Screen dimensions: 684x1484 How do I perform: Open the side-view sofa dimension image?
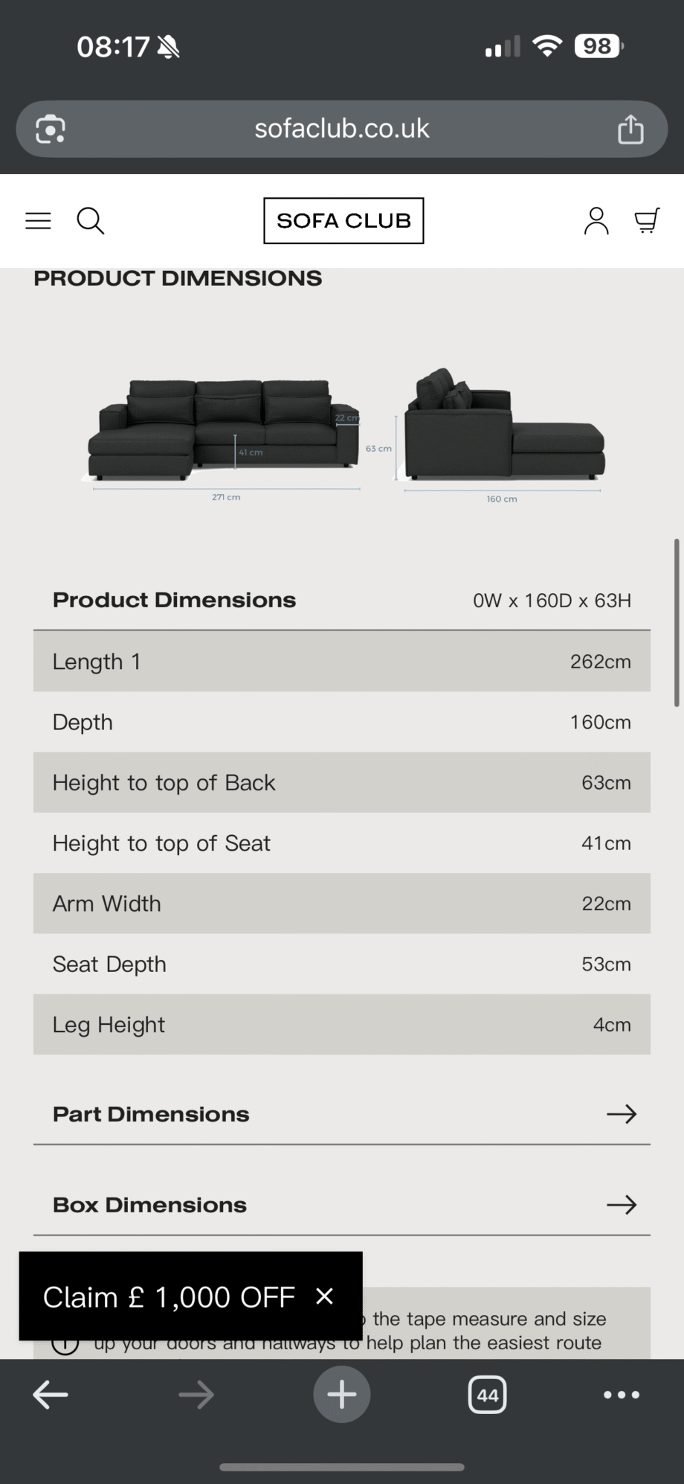point(503,435)
